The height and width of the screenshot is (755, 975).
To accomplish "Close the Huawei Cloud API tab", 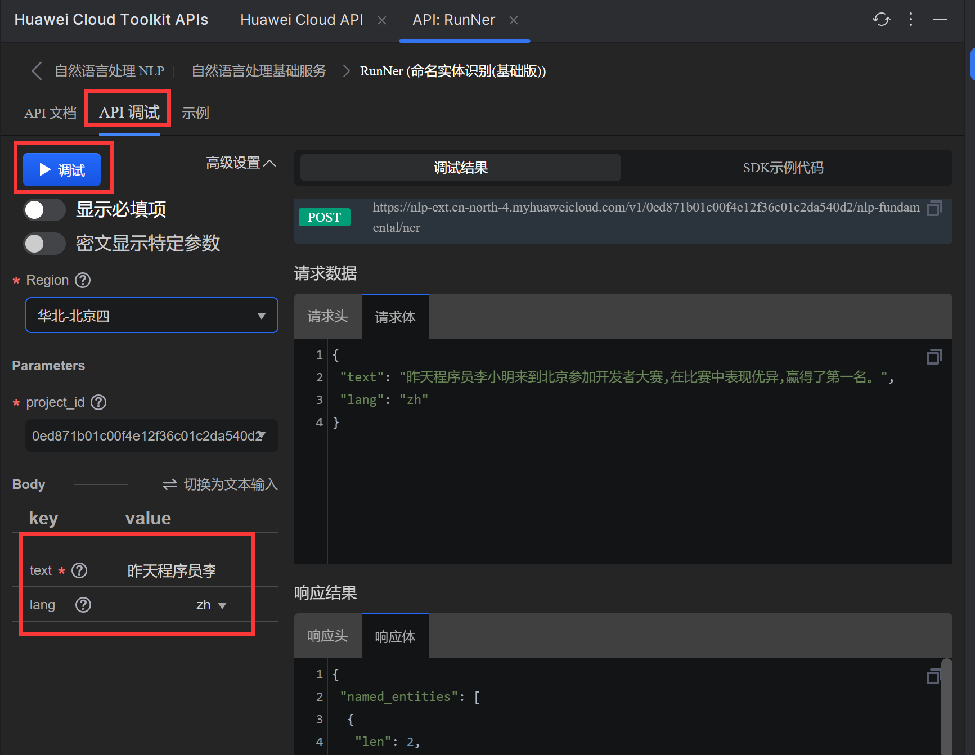I will [382, 20].
